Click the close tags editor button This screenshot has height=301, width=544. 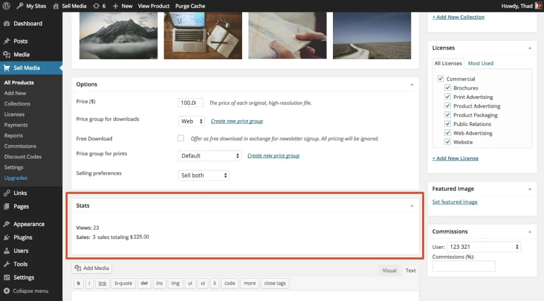275,283
